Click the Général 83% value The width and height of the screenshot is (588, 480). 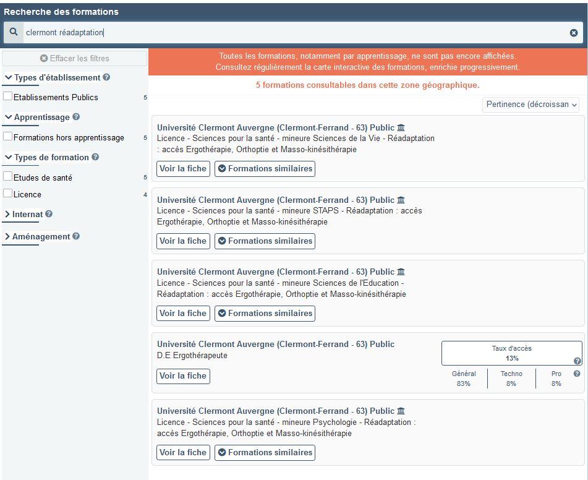point(464,384)
